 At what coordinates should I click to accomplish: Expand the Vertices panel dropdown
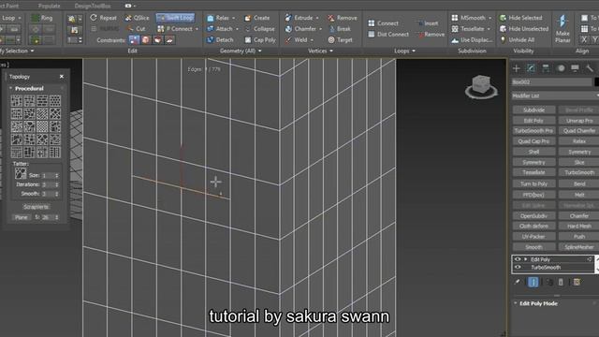coord(331,51)
